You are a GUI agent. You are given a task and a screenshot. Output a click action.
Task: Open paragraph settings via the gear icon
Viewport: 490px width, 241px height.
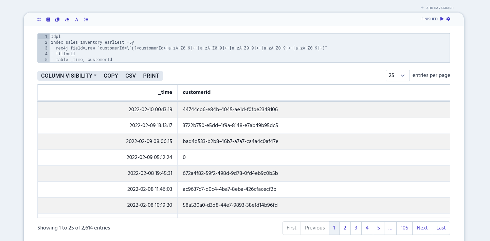tap(448, 19)
